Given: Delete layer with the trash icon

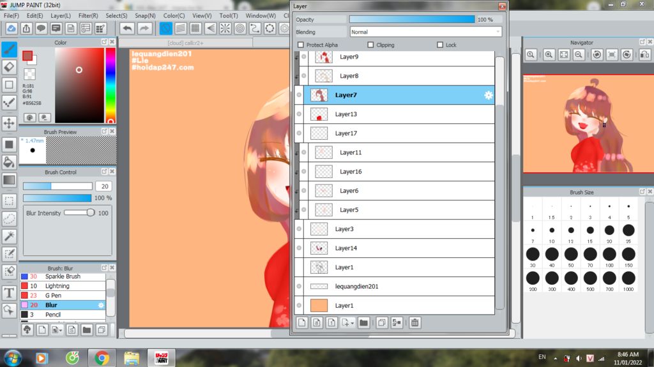Looking at the screenshot, I should pyautogui.click(x=415, y=322).
